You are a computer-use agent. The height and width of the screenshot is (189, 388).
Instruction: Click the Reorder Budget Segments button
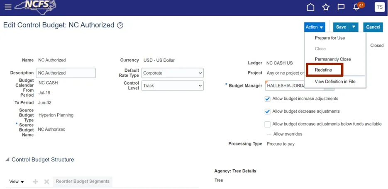point(83,182)
